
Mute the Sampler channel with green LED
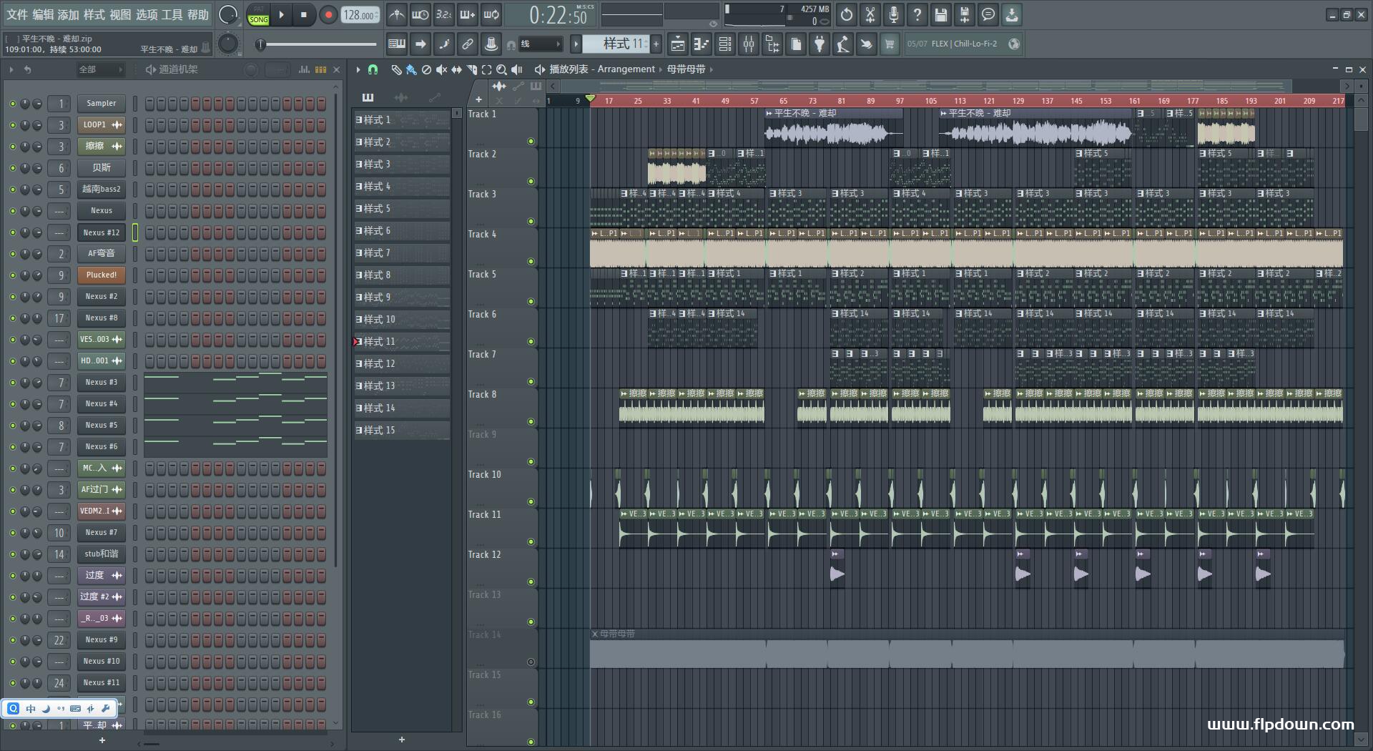pos(12,104)
